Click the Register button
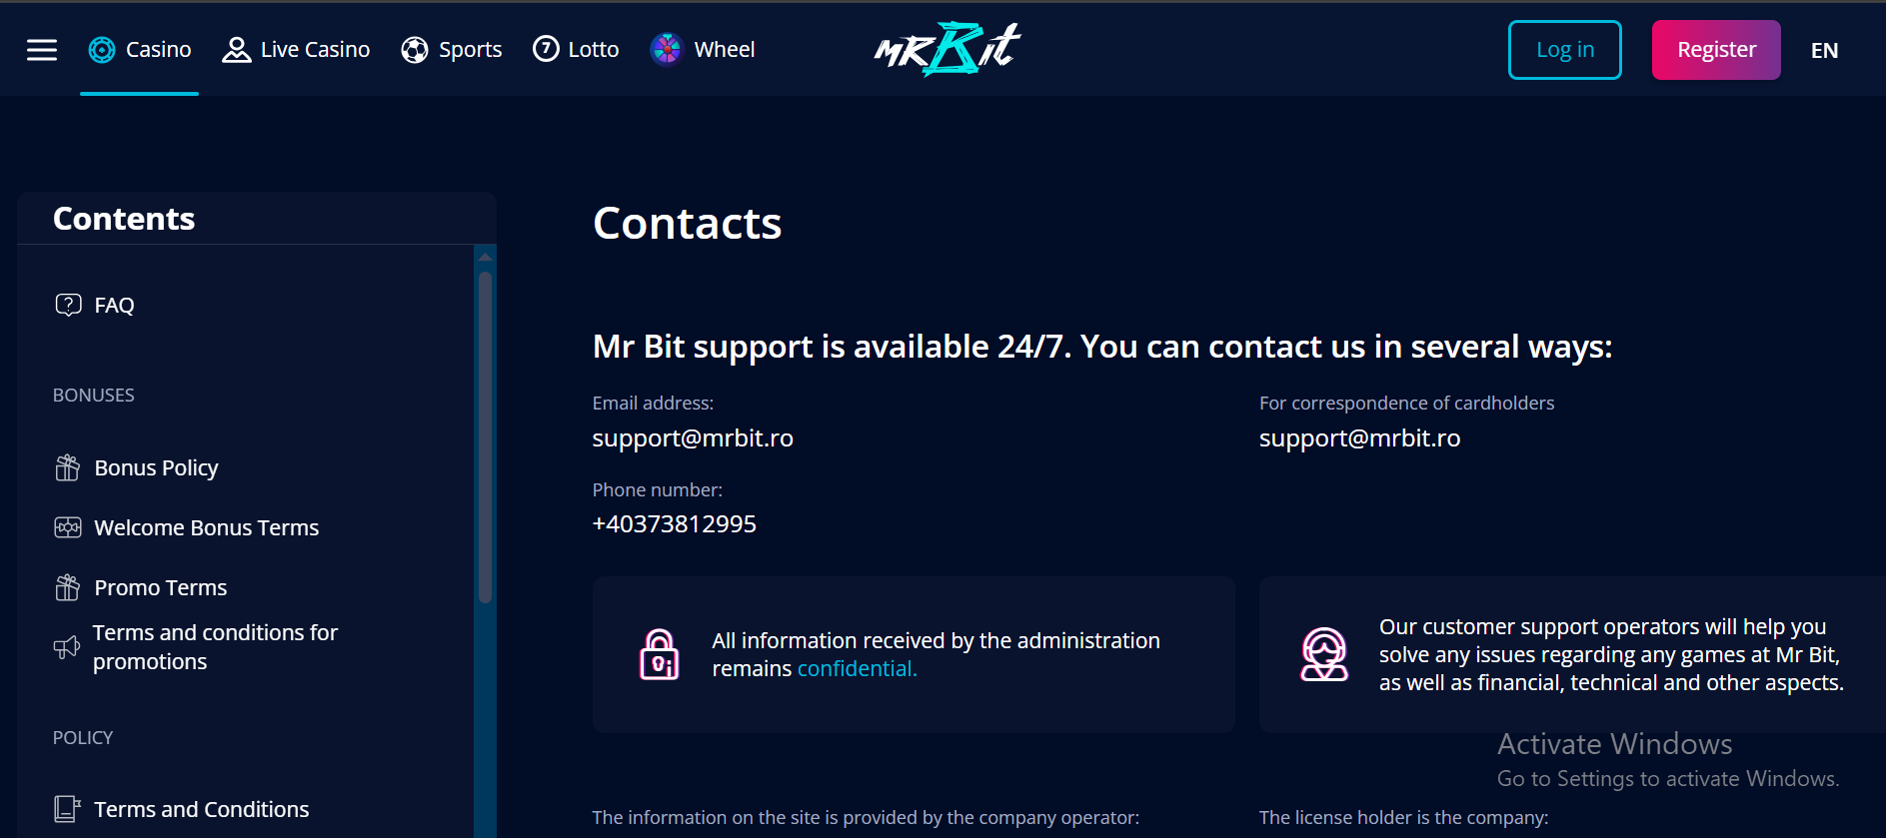 coord(1716,50)
